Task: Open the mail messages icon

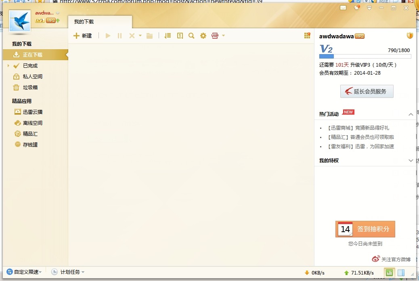Action: tap(343, 8)
